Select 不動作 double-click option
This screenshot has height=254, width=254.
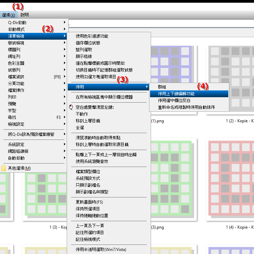[109, 114]
